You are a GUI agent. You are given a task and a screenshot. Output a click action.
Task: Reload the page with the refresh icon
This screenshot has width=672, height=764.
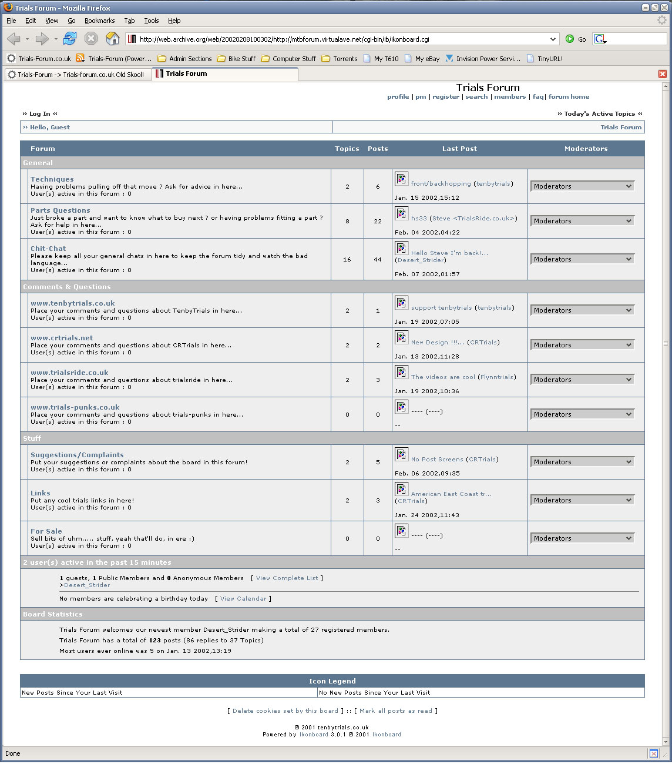[70, 39]
